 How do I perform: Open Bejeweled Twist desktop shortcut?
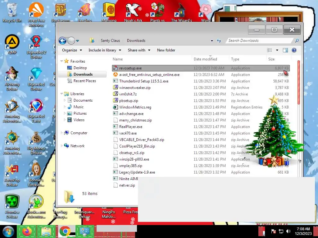tap(36, 111)
